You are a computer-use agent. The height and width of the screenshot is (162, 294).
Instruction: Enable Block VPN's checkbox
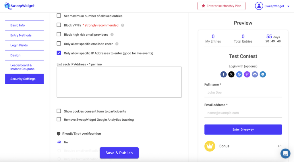pos(59,25)
